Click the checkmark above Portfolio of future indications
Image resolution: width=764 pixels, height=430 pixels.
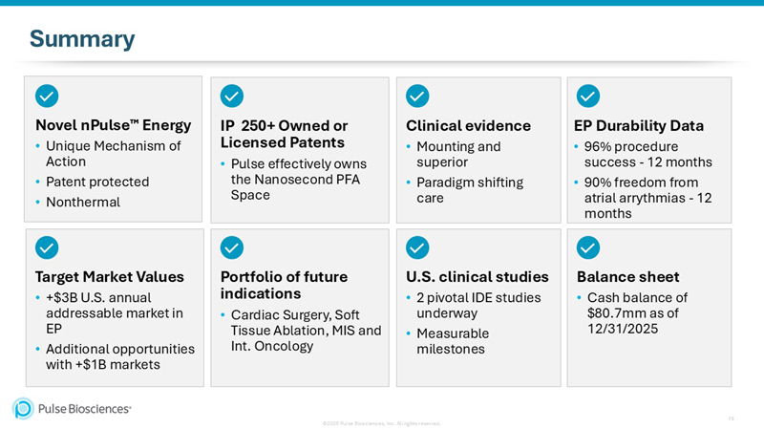pos(232,247)
